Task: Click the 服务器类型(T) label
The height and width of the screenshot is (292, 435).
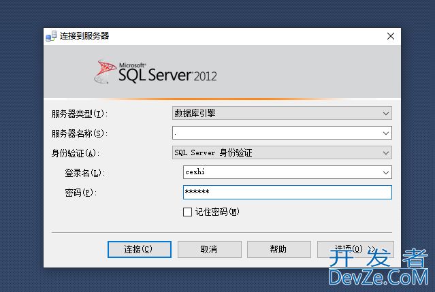Action: pyautogui.click(x=80, y=114)
